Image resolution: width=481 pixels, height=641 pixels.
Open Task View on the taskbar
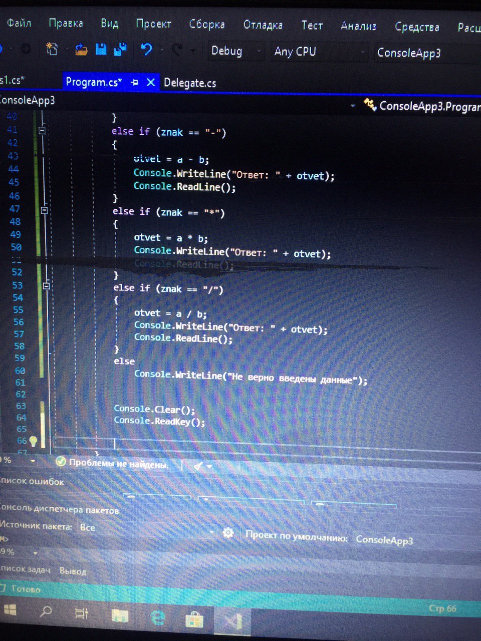coord(81,613)
